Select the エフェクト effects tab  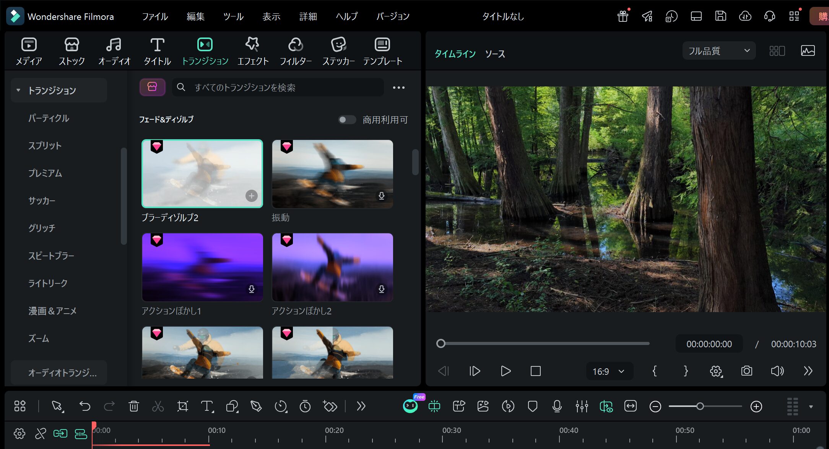click(253, 51)
